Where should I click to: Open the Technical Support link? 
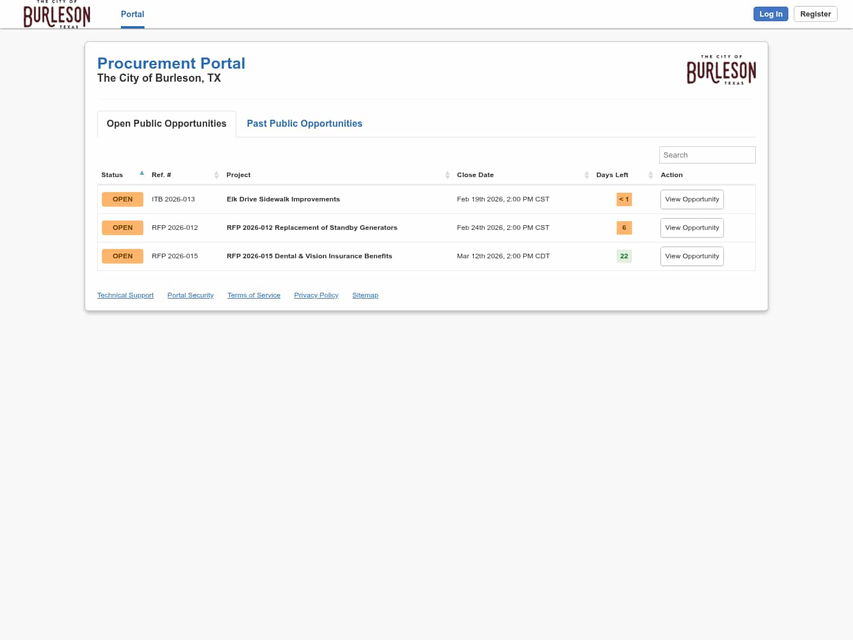point(125,295)
